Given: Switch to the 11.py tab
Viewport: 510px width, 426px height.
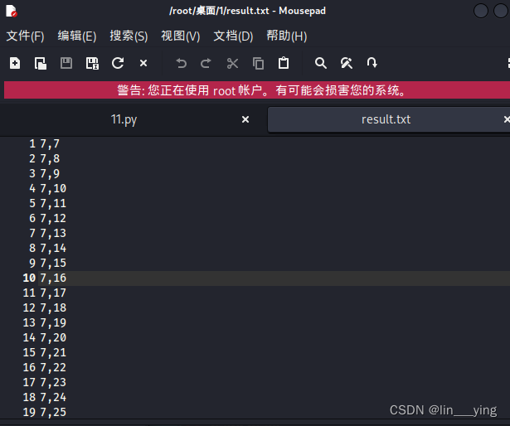Looking at the screenshot, I should point(124,119).
